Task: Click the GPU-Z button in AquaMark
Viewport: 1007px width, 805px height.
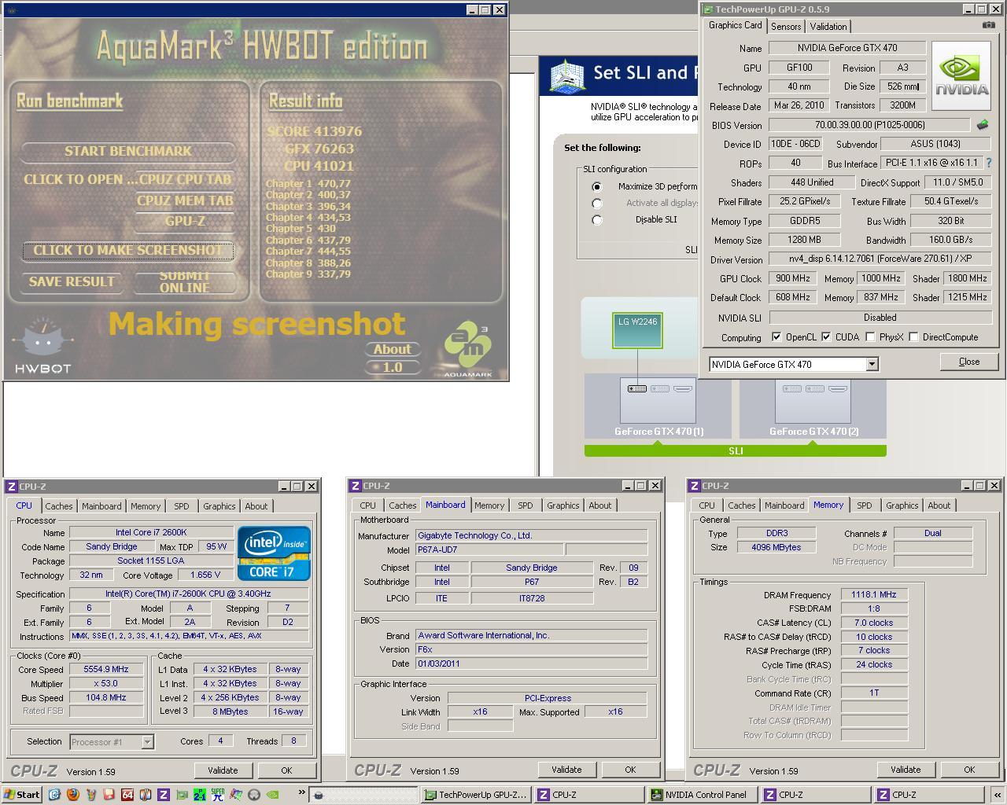Action: (x=185, y=221)
